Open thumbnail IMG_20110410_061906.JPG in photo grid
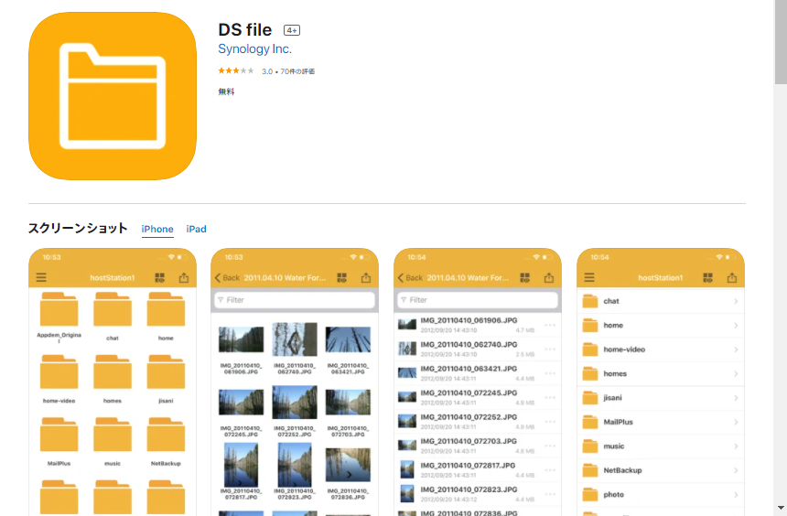 pyautogui.click(x=241, y=339)
